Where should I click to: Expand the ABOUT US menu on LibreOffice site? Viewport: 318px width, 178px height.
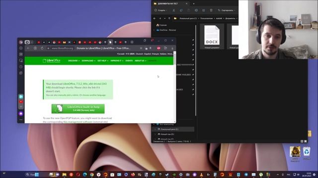click(140, 61)
